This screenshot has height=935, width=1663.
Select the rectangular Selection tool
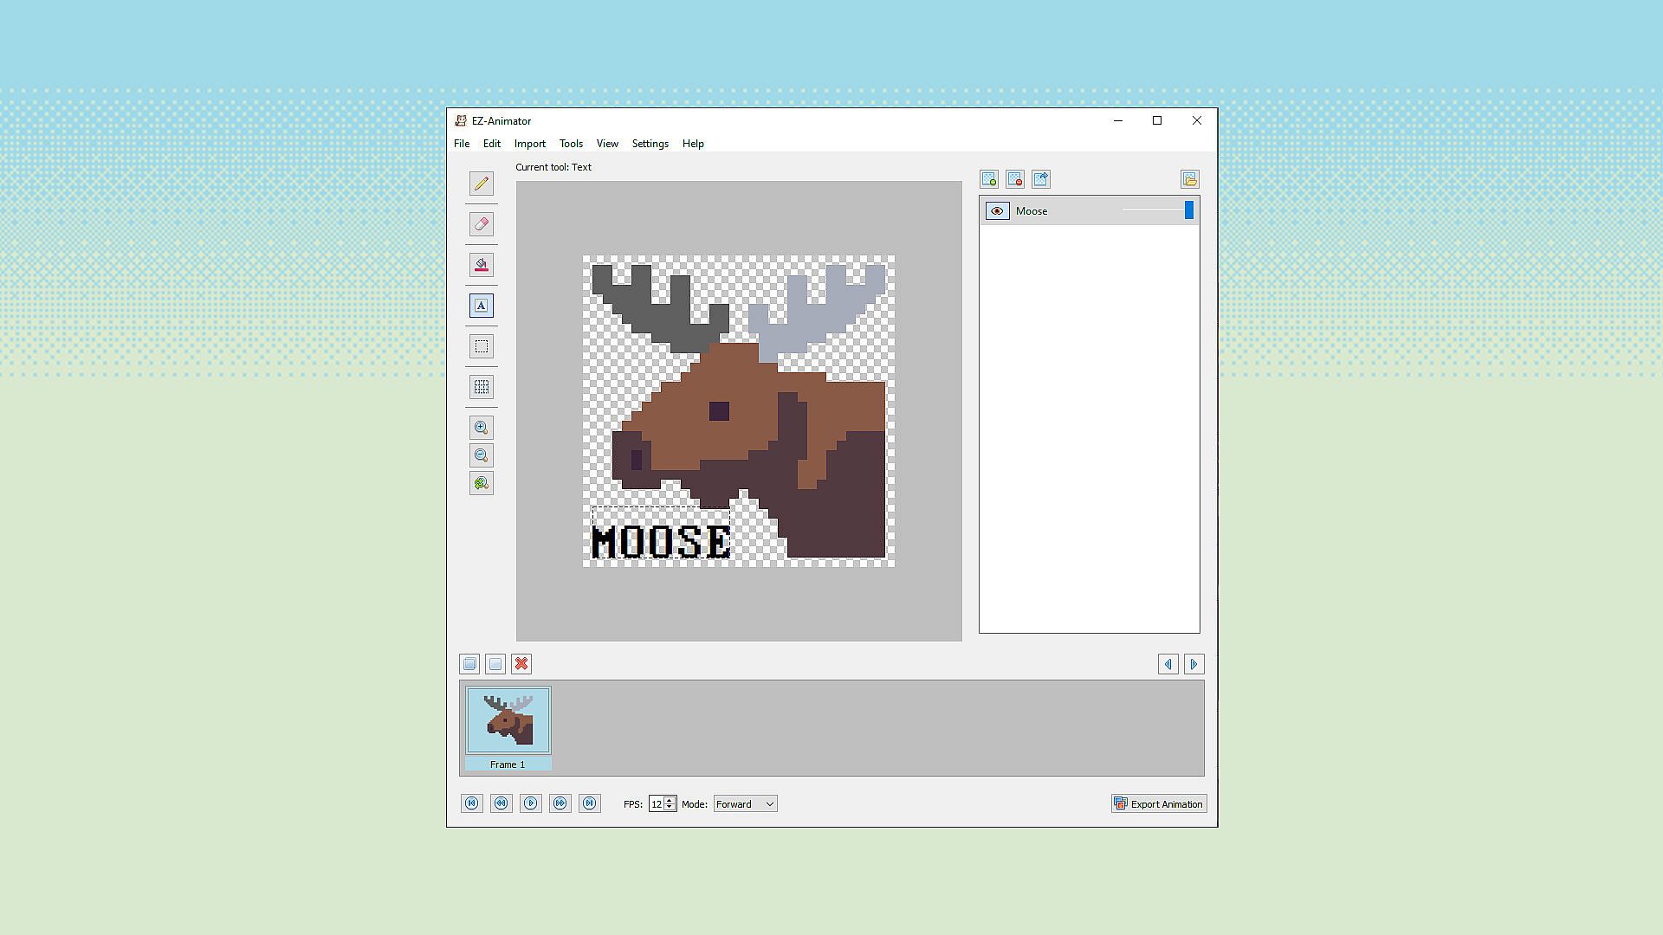coord(482,346)
